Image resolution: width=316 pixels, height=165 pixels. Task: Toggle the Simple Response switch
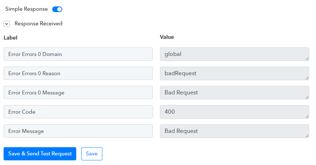point(57,9)
